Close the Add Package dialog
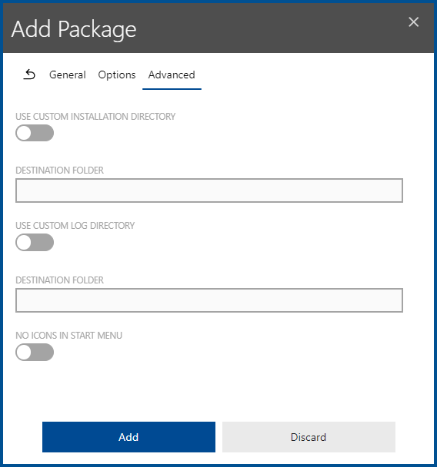Viewport: 437px width, 467px height. [413, 22]
